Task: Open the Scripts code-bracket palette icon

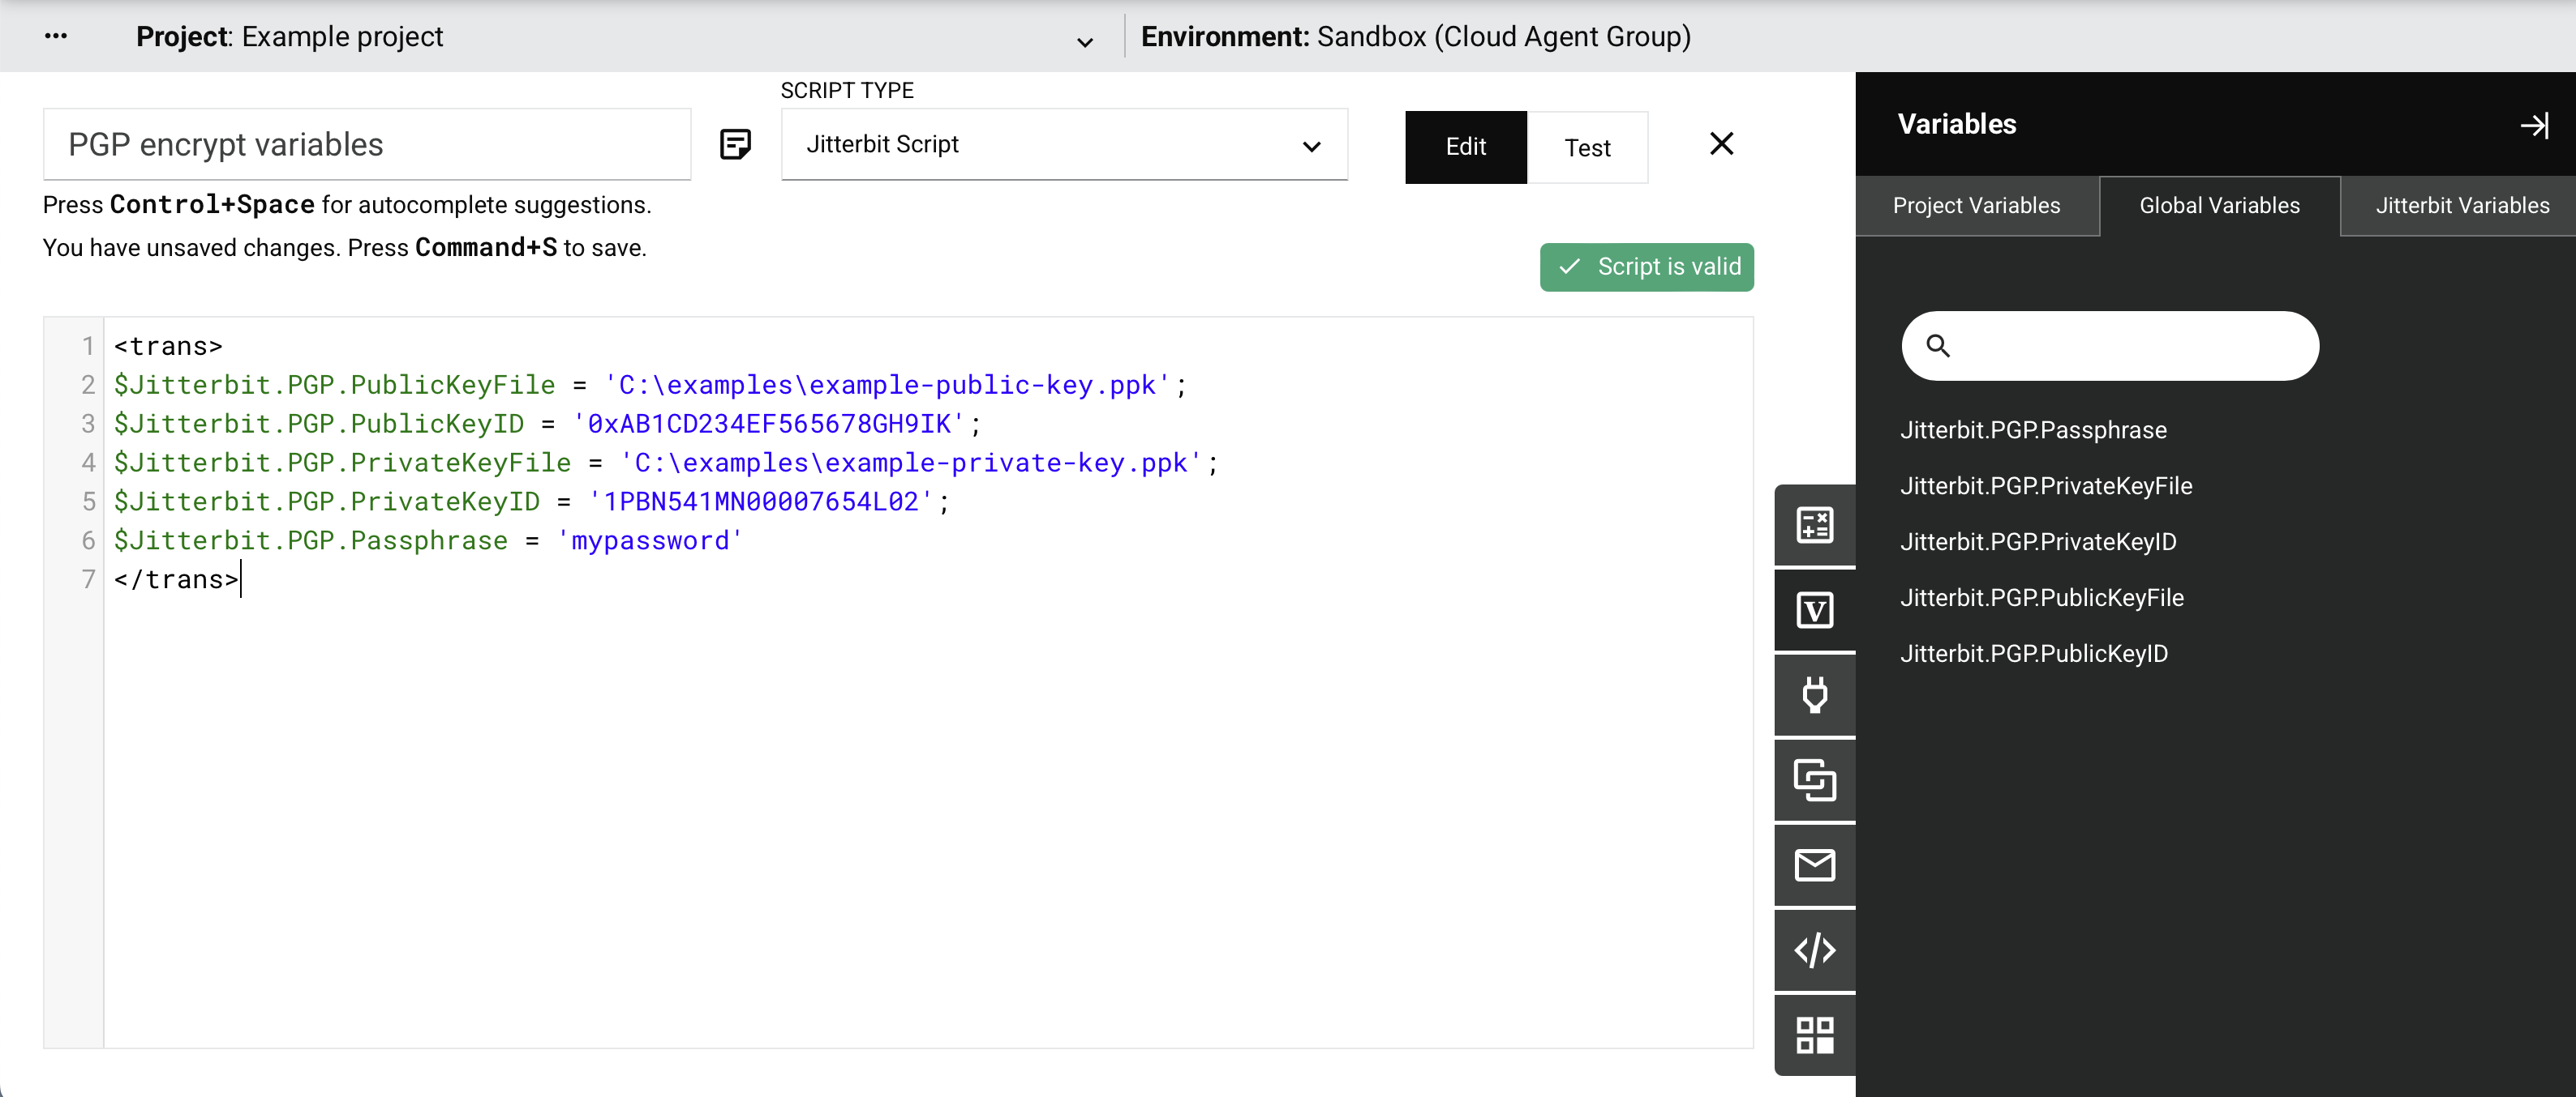Action: pyautogui.click(x=1814, y=950)
